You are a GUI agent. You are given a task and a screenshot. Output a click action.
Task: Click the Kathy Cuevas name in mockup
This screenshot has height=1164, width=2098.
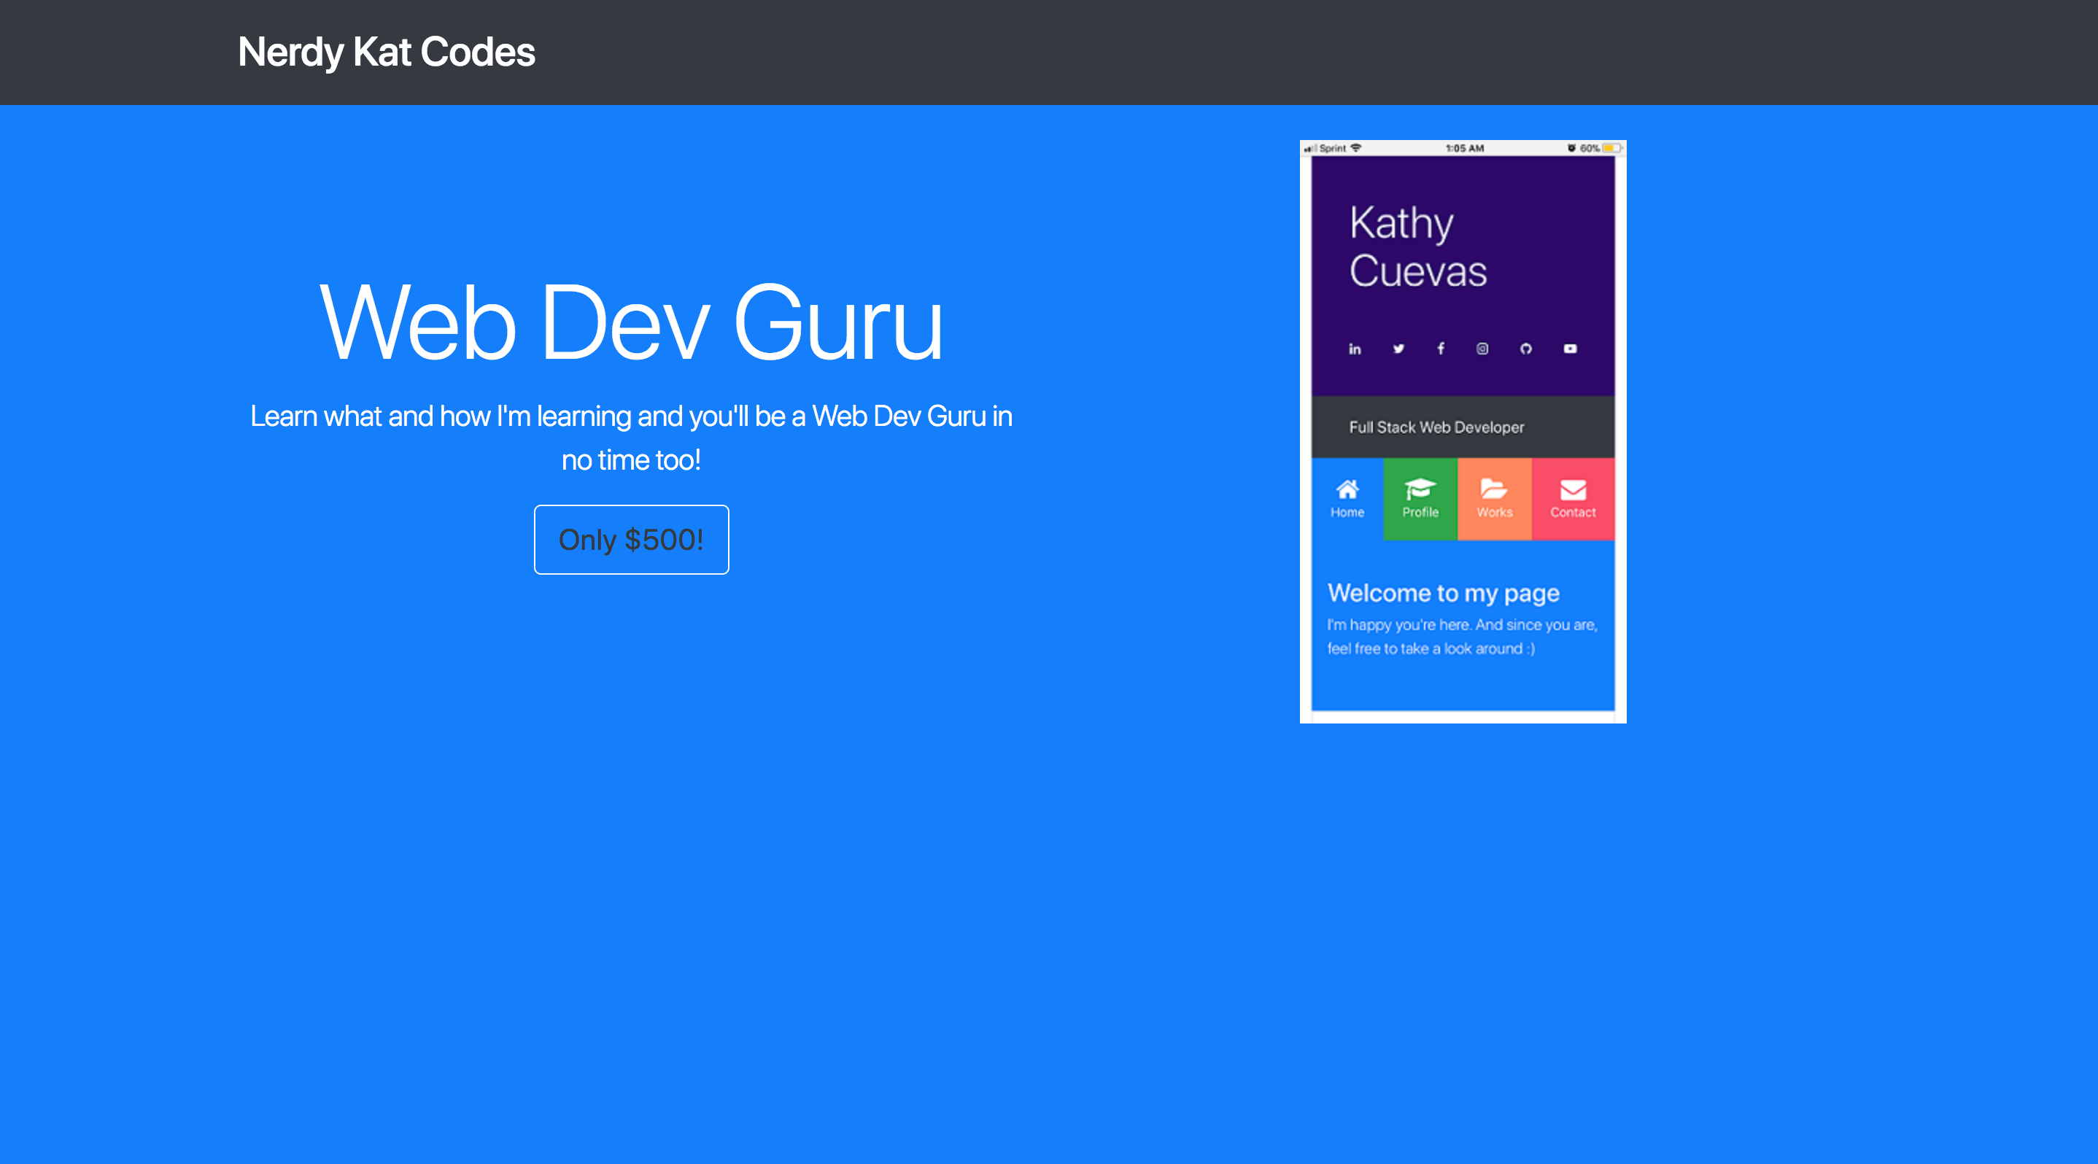[1418, 247]
